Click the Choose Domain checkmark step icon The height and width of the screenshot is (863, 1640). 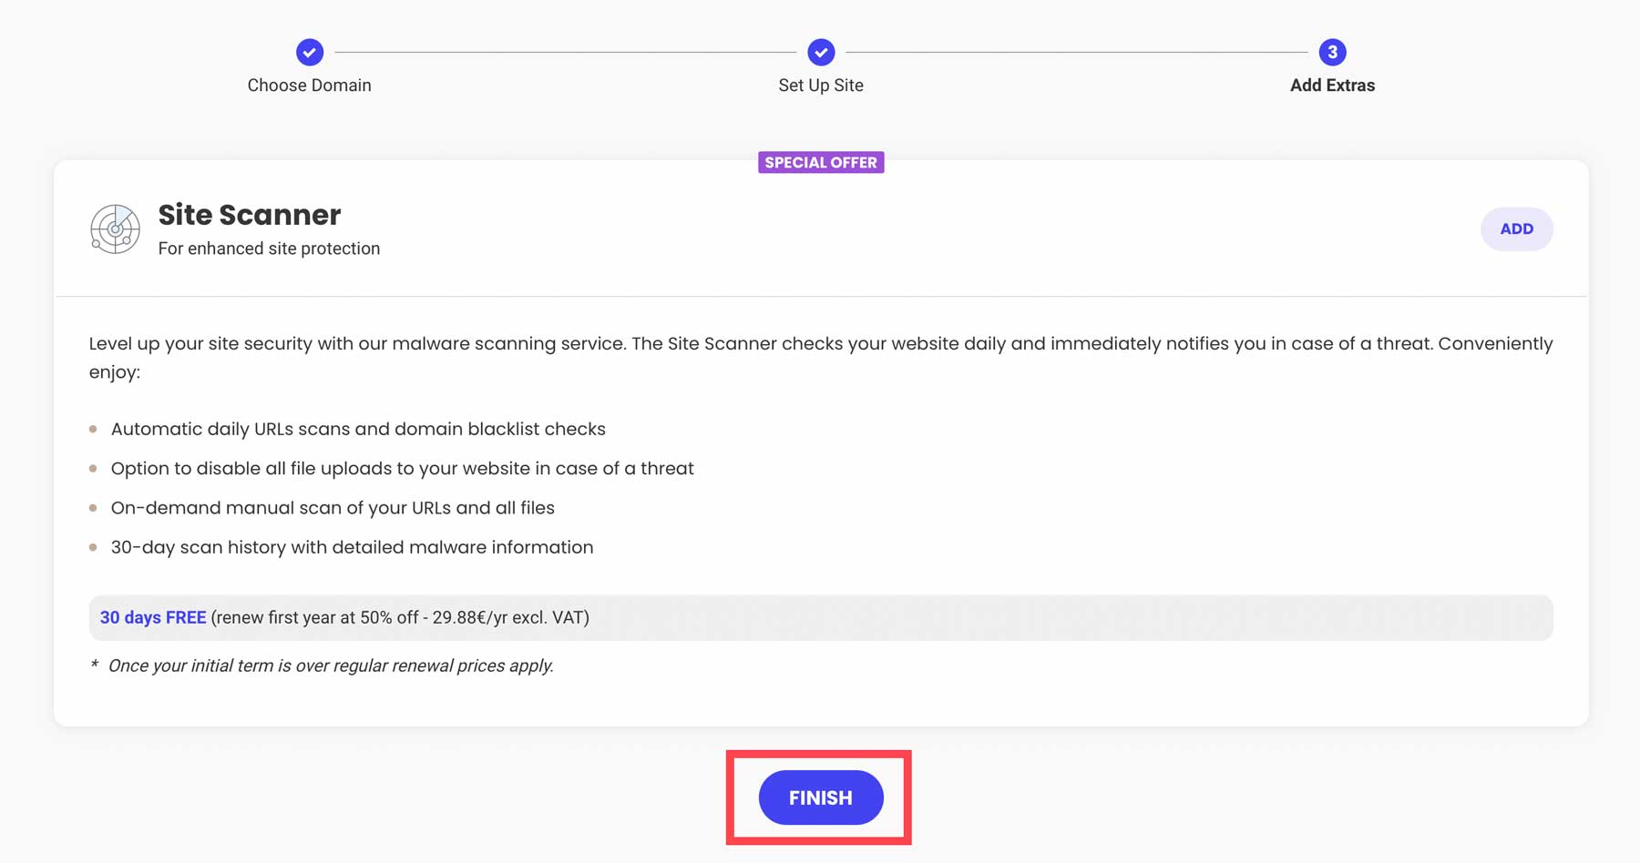click(310, 52)
